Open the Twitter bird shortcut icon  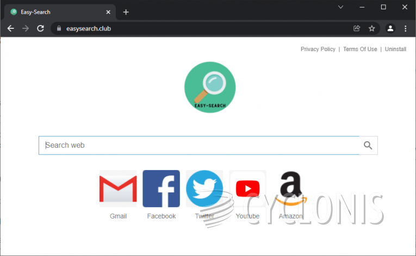point(204,189)
